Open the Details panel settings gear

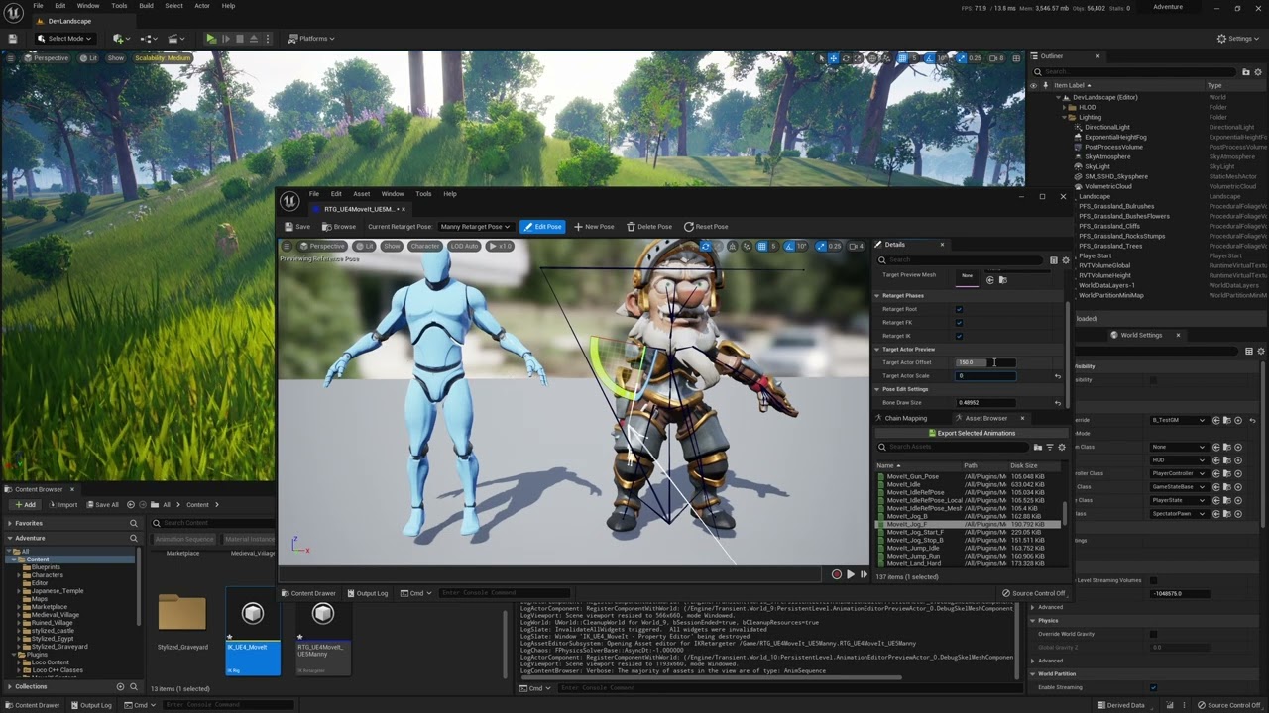[1066, 260]
